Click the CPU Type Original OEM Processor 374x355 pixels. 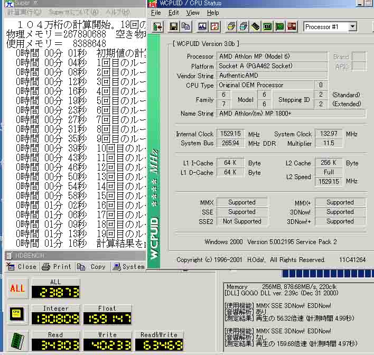(x=265, y=85)
